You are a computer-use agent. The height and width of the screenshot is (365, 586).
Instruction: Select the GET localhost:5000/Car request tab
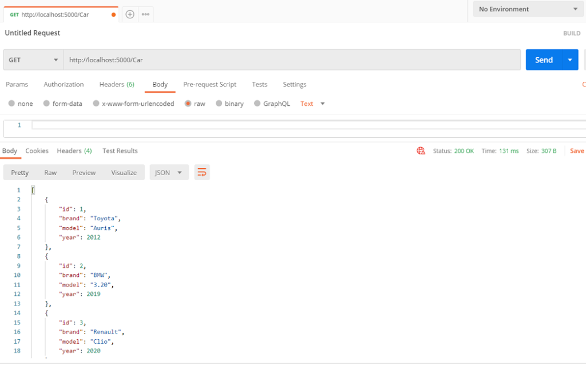(61, 14)
